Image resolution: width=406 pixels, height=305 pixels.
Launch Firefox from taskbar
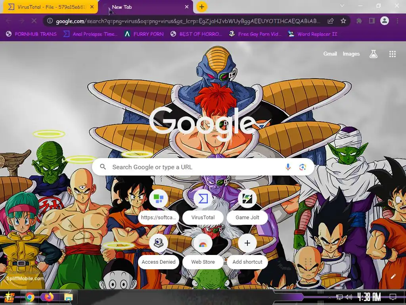[x=49, y=297]
